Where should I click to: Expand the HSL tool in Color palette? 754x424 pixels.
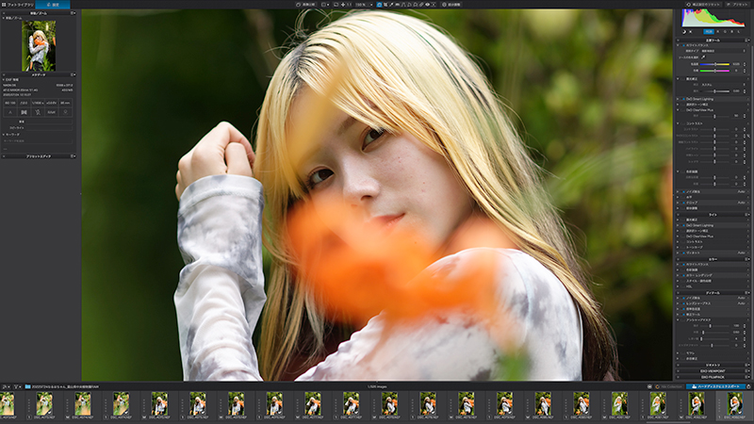[678, 286]
